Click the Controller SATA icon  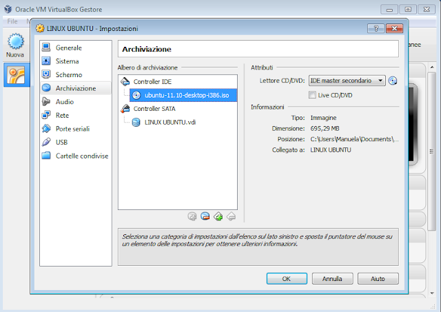[x=125, y=109]
